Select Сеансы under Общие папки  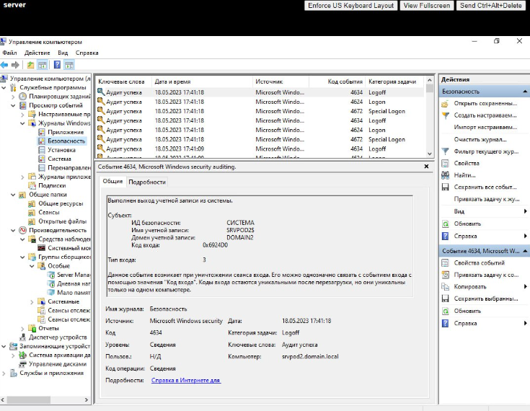[x=49, y=212]
